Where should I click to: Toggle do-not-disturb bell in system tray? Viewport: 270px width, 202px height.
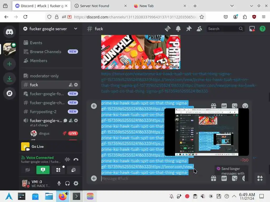(171, 196)
